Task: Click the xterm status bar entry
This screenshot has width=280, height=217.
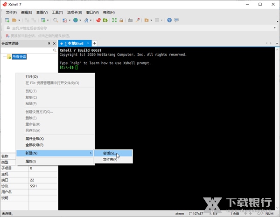Action: pos(180,214)
